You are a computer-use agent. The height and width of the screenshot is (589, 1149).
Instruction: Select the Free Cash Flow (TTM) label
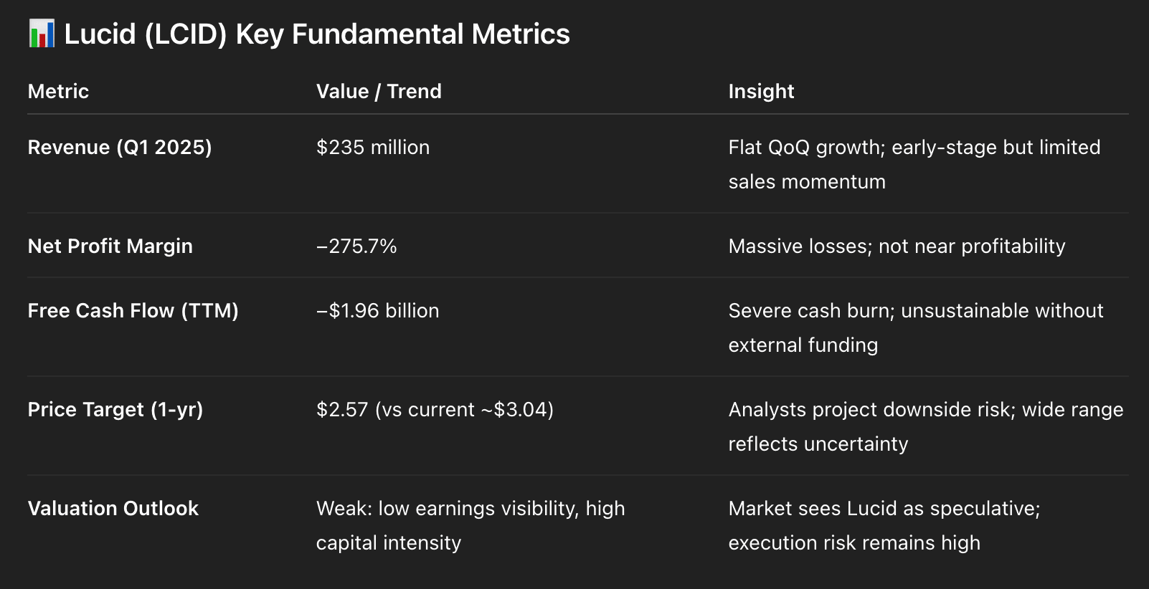pyautogui.click(x=133, y=310)
